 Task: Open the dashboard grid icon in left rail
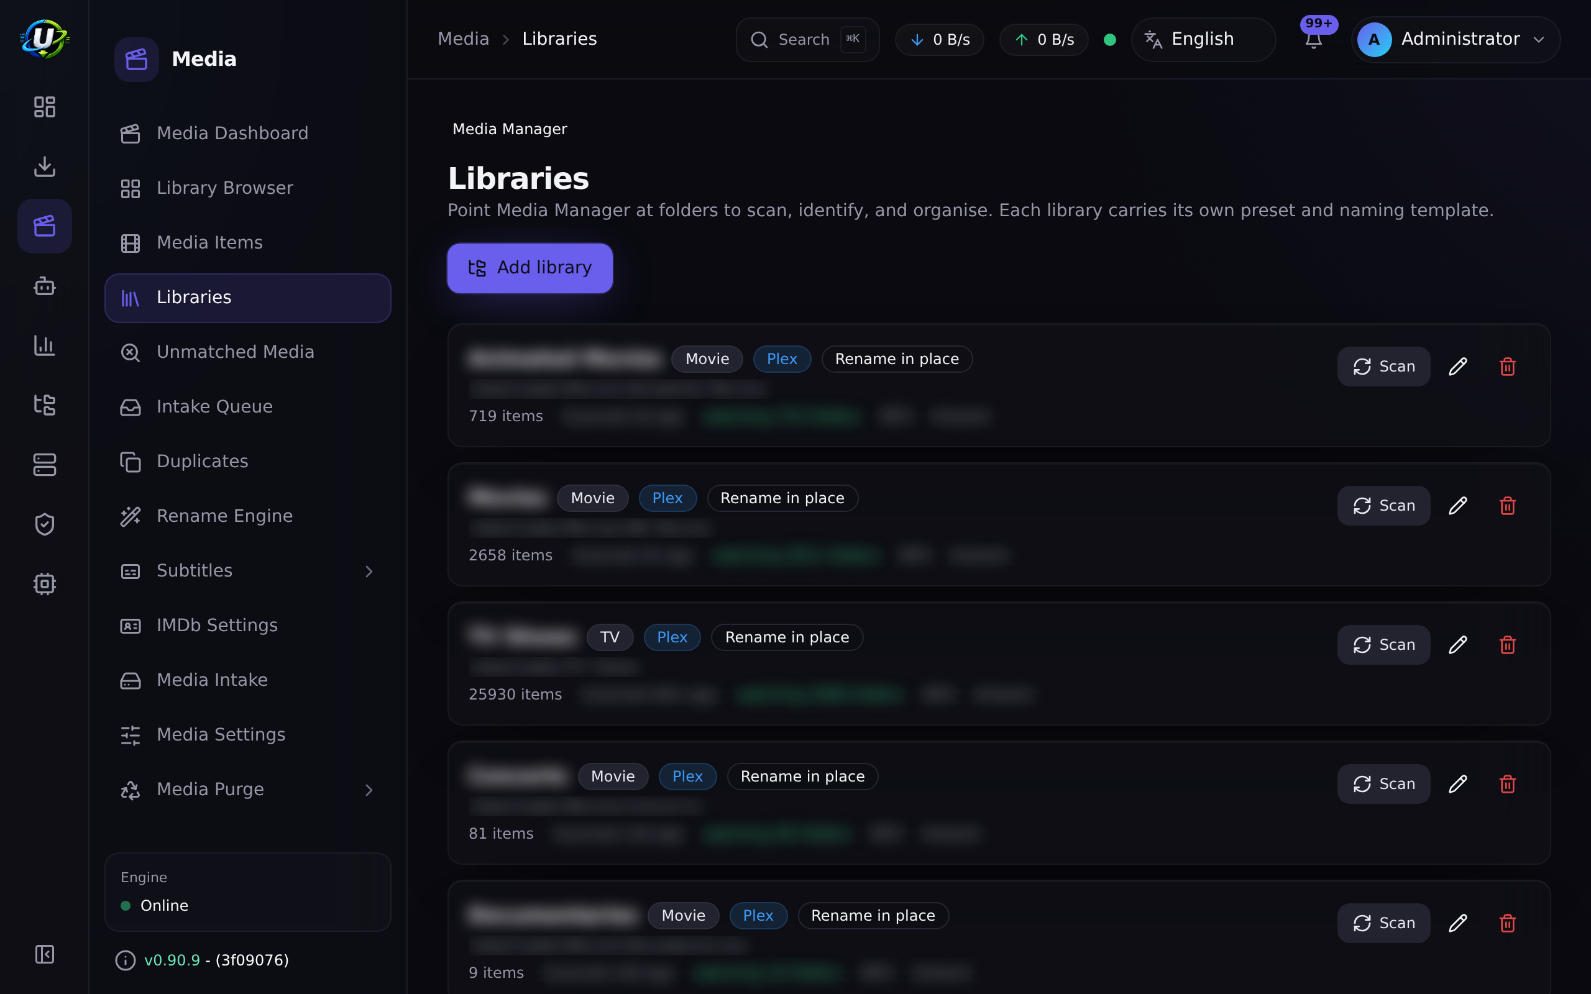tap(44, 106)
